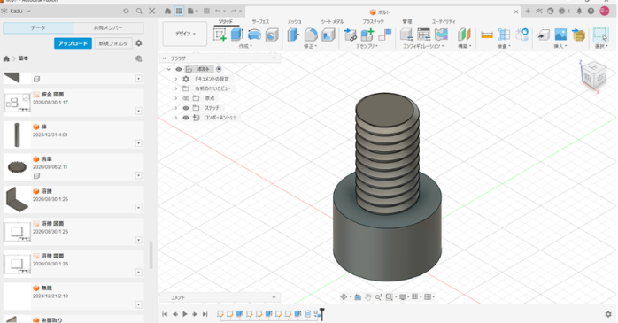Click the Insert Derive icon
The width and height of the screenshot is (618, 323).
click(x=544, y=35)
